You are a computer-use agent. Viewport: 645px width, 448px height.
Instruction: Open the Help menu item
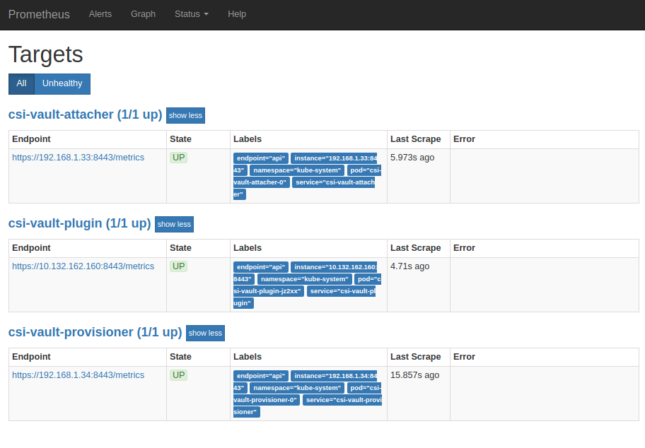(x=237, y=14)
